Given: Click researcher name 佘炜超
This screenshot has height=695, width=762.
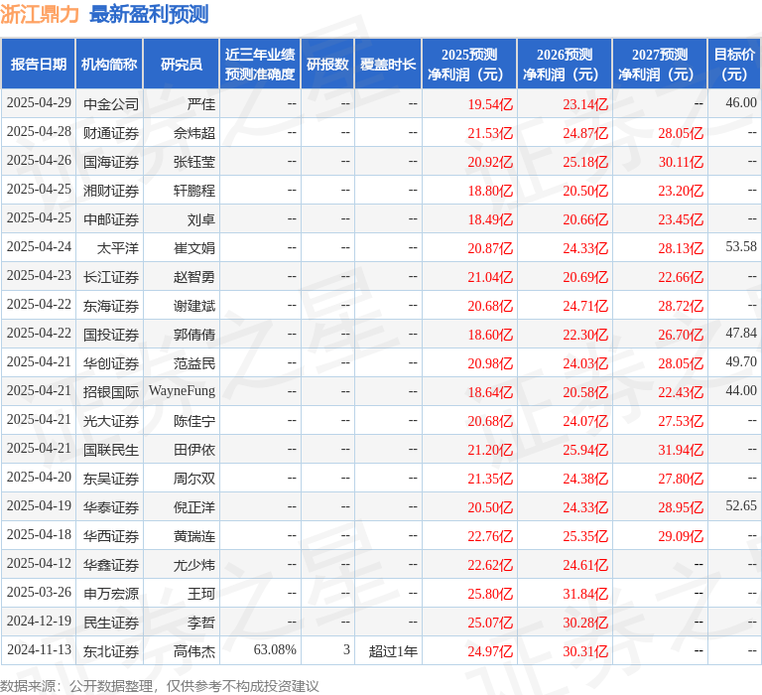Looking at the screenshot, I should [x=194, y=133].
